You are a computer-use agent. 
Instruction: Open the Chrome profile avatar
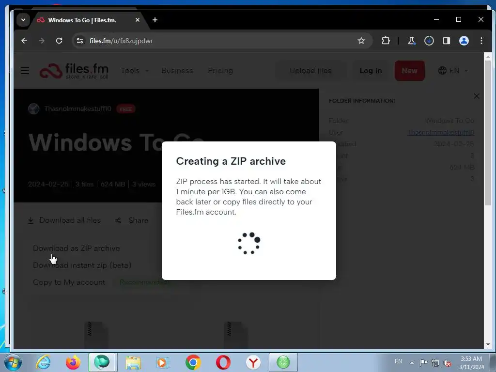(464, 41)
